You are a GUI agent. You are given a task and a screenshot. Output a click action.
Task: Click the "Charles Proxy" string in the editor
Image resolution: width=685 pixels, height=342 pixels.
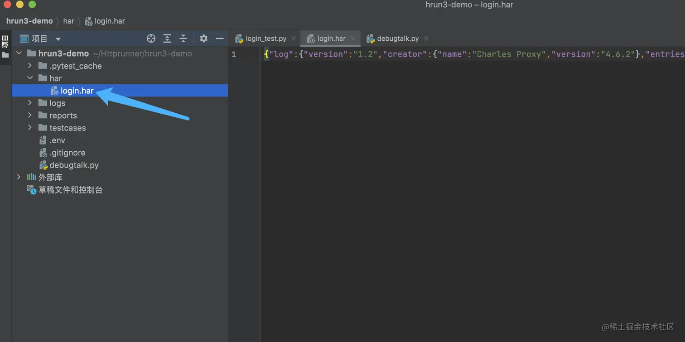(x=509, y=54)
